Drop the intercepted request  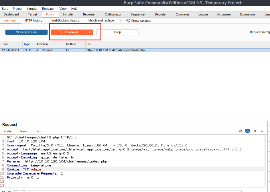tap(117, 32)
